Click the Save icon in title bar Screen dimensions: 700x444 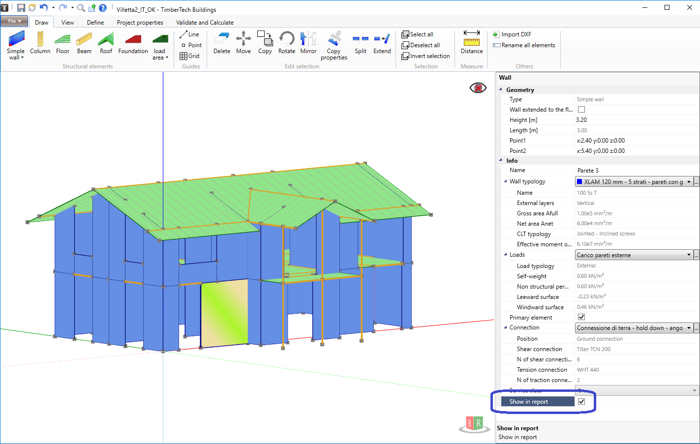click(21, 8)
